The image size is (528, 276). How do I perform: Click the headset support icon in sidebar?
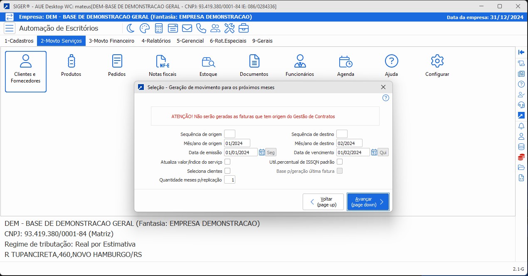click(521, 105)
